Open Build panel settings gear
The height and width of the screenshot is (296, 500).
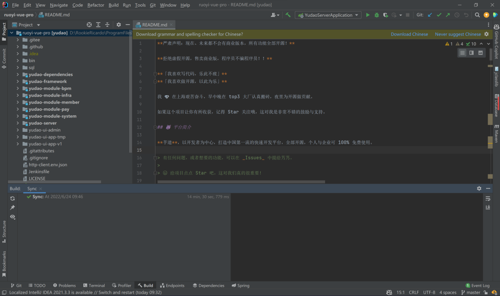(479, 188)
